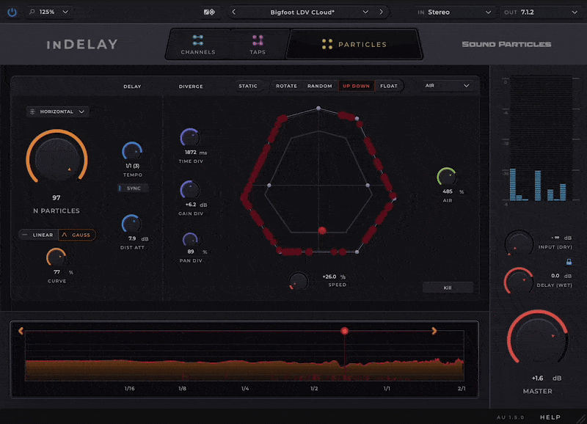Click the orange right arrow timeline handle

click(x=434, y=330)
